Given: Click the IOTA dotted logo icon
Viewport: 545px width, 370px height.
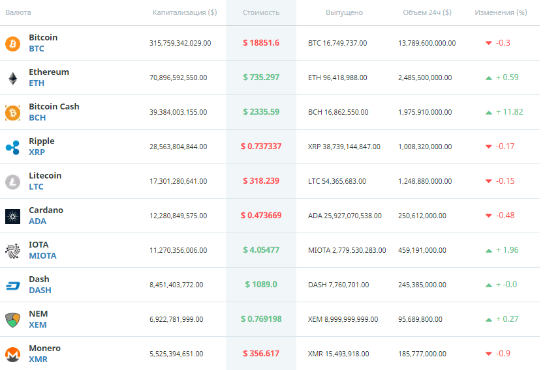Looking at the screenshot, I should [x=13, y=251].
